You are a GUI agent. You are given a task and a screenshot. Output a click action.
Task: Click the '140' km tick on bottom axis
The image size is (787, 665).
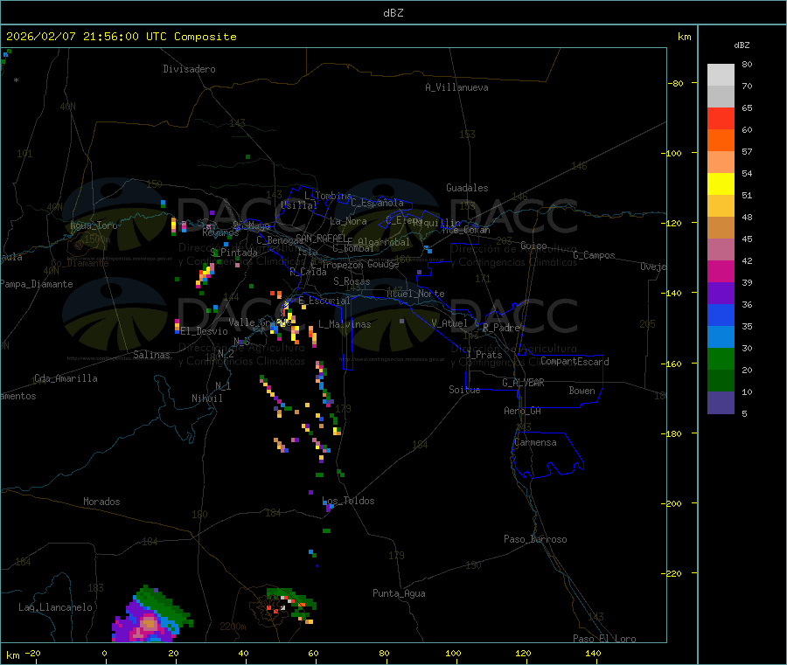(593, 653)
